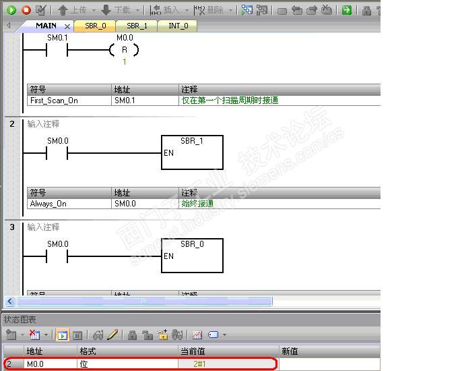Click the red Stop PLC icon
The image size is (460, 371).
click(26, 10)
